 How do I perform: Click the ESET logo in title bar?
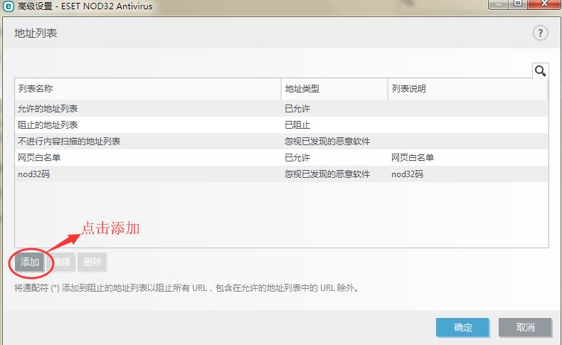pos(8,6)
